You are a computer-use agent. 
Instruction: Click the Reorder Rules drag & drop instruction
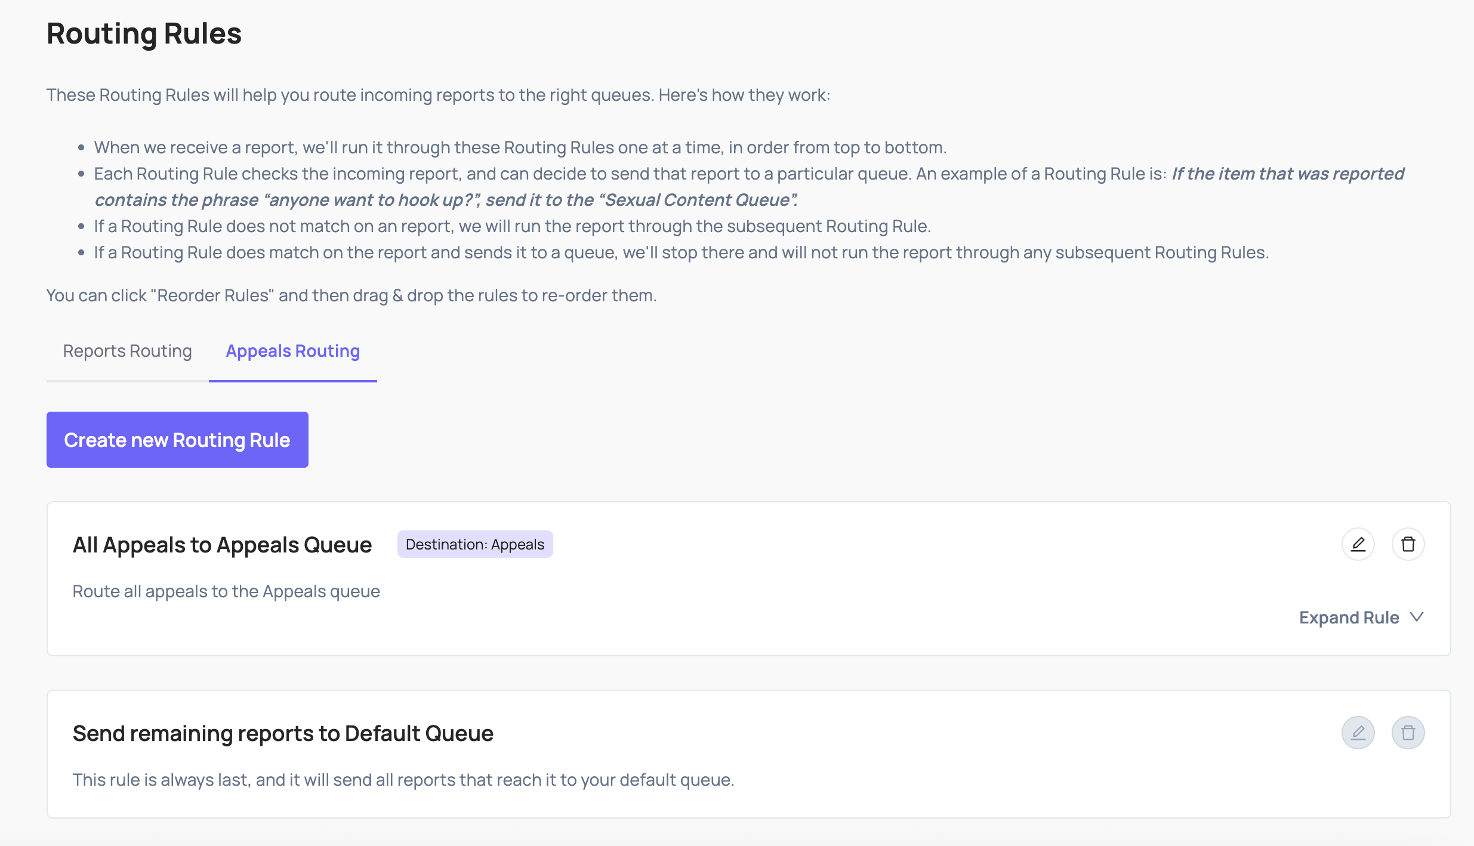coord(351,295)
